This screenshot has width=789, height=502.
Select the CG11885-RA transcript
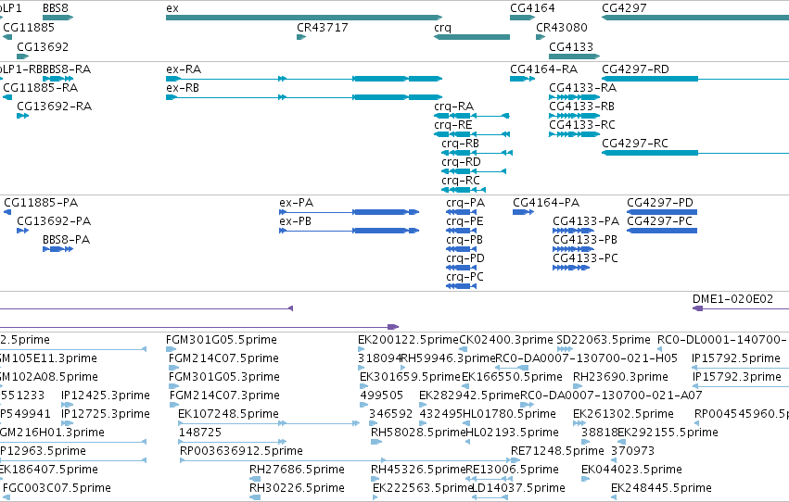7,97
